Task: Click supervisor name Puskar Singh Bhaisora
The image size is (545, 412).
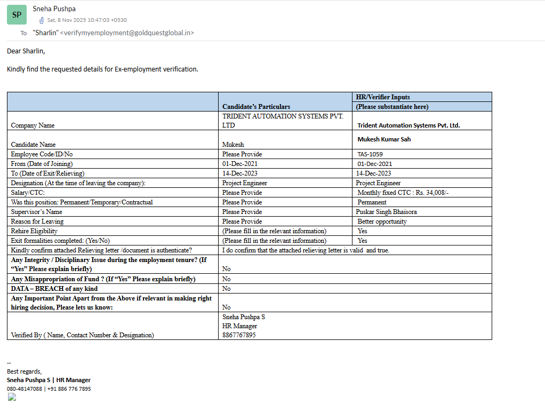Action: pos(387,212)
